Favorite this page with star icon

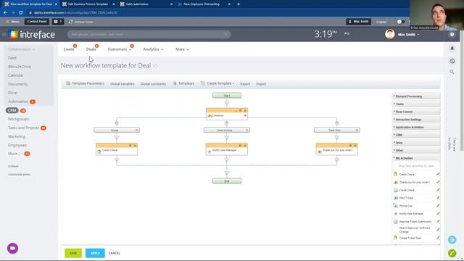(156, 66)
